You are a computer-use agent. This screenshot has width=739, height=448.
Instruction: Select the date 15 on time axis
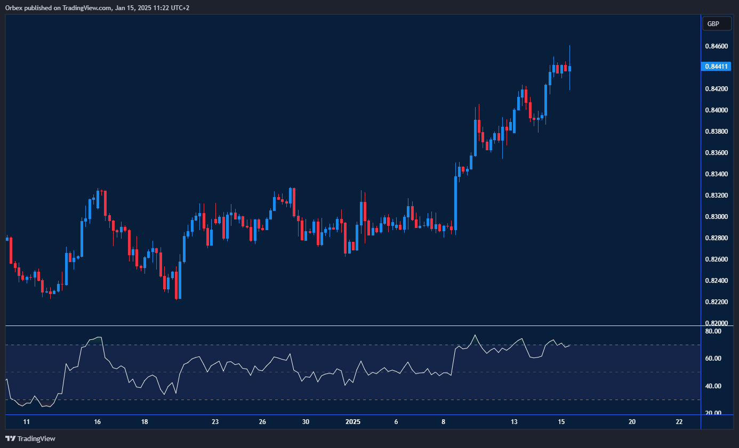561,421
